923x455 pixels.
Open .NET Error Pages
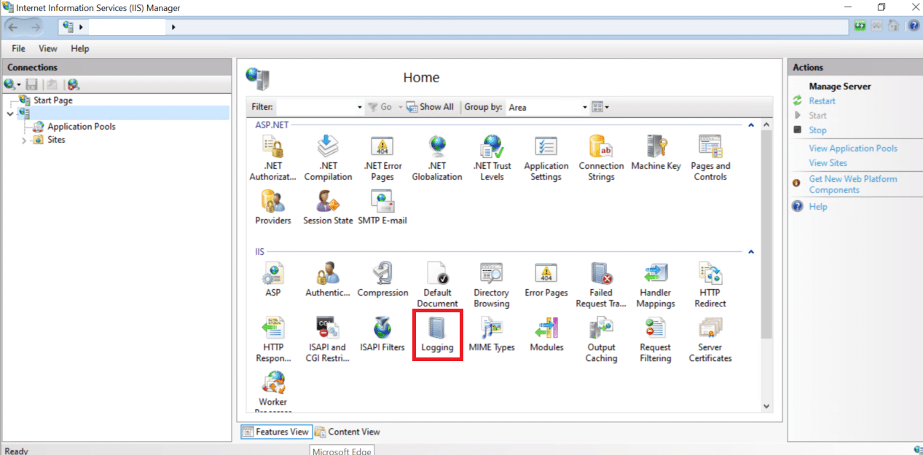(382, 158)
